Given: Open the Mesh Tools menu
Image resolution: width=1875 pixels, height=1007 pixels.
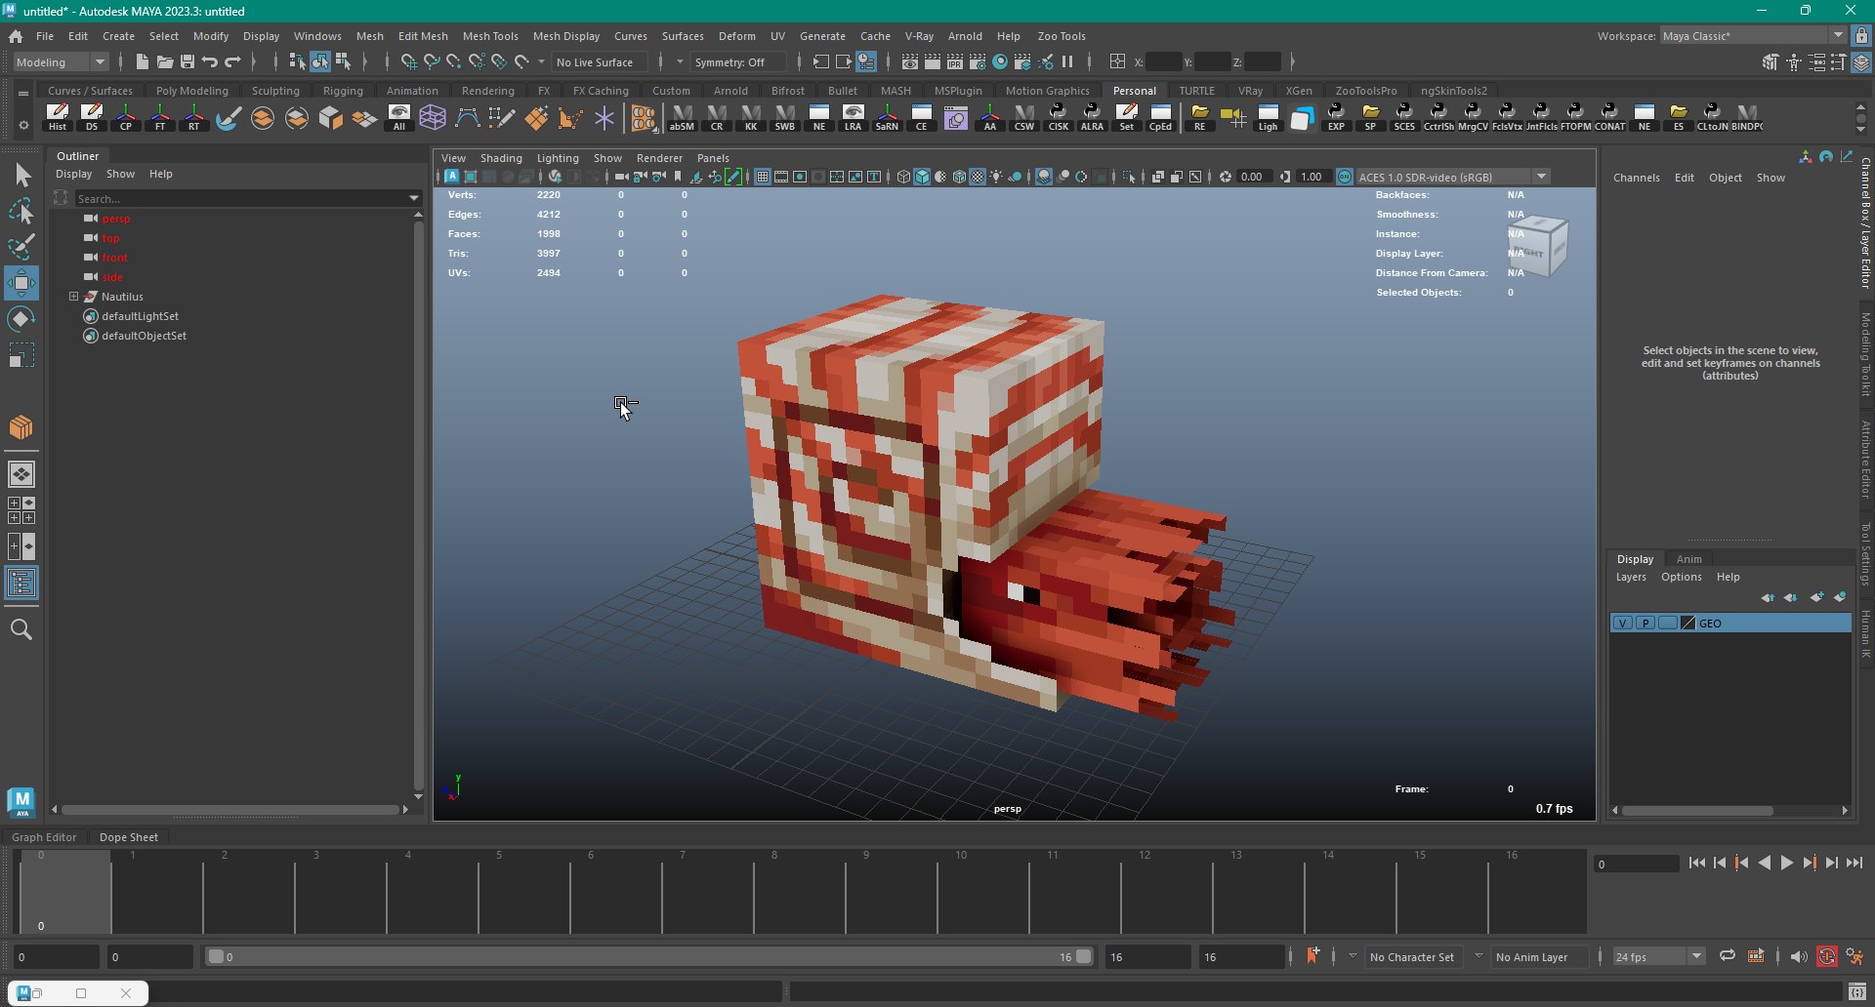Looking at the screenshot, I should pos(490,36).
